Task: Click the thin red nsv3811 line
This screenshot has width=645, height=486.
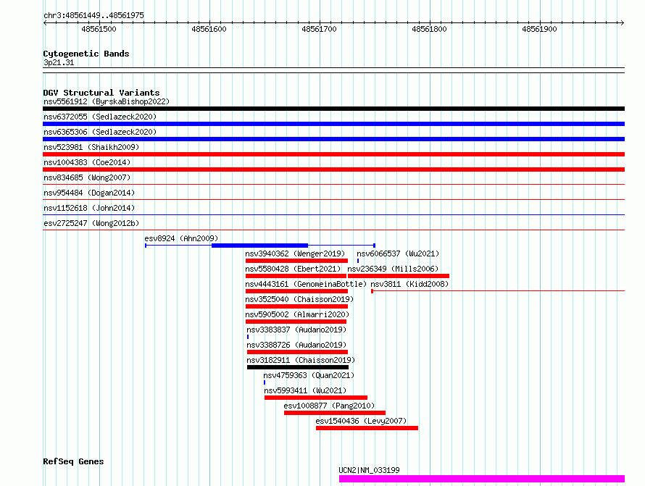Action: tap(498, 291)
